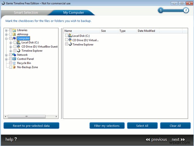194x146 pixels.
Task: Sort by the Date Modified column header
Action: click(148, 31)
